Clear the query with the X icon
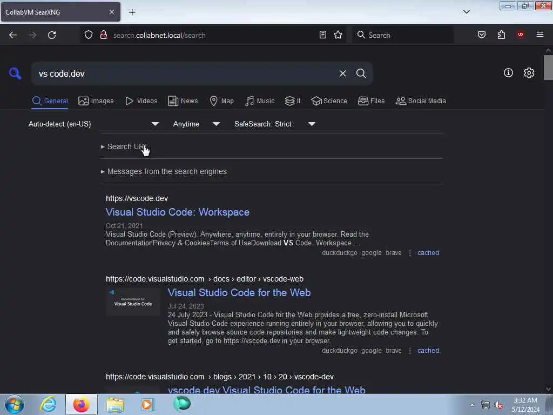Screen dimensions: 553x415 (343, 73)
